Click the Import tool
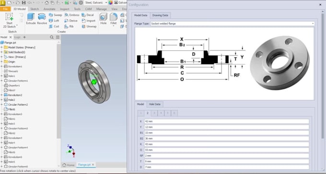 click(88, 21)
